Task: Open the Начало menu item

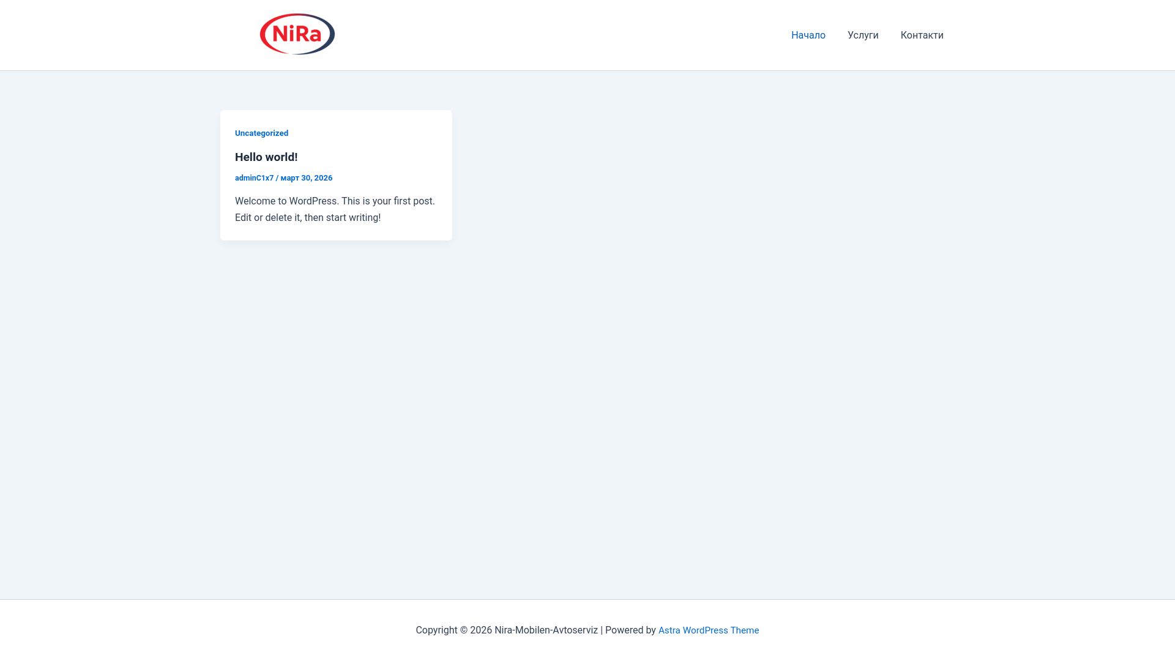Action: [x=808, y=35]
